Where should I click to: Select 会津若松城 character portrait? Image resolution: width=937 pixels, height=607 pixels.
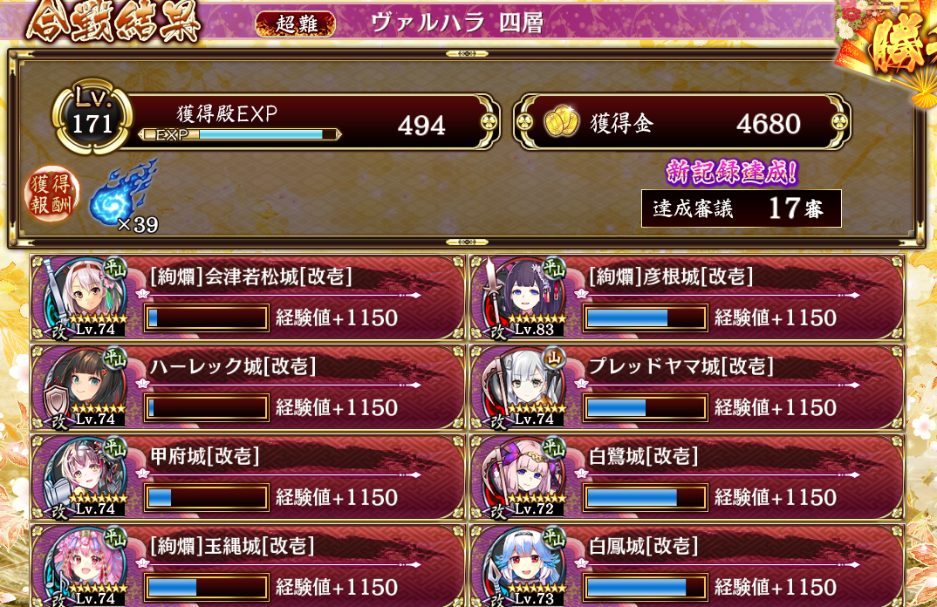pyautogui.click(x=82, y=297)
